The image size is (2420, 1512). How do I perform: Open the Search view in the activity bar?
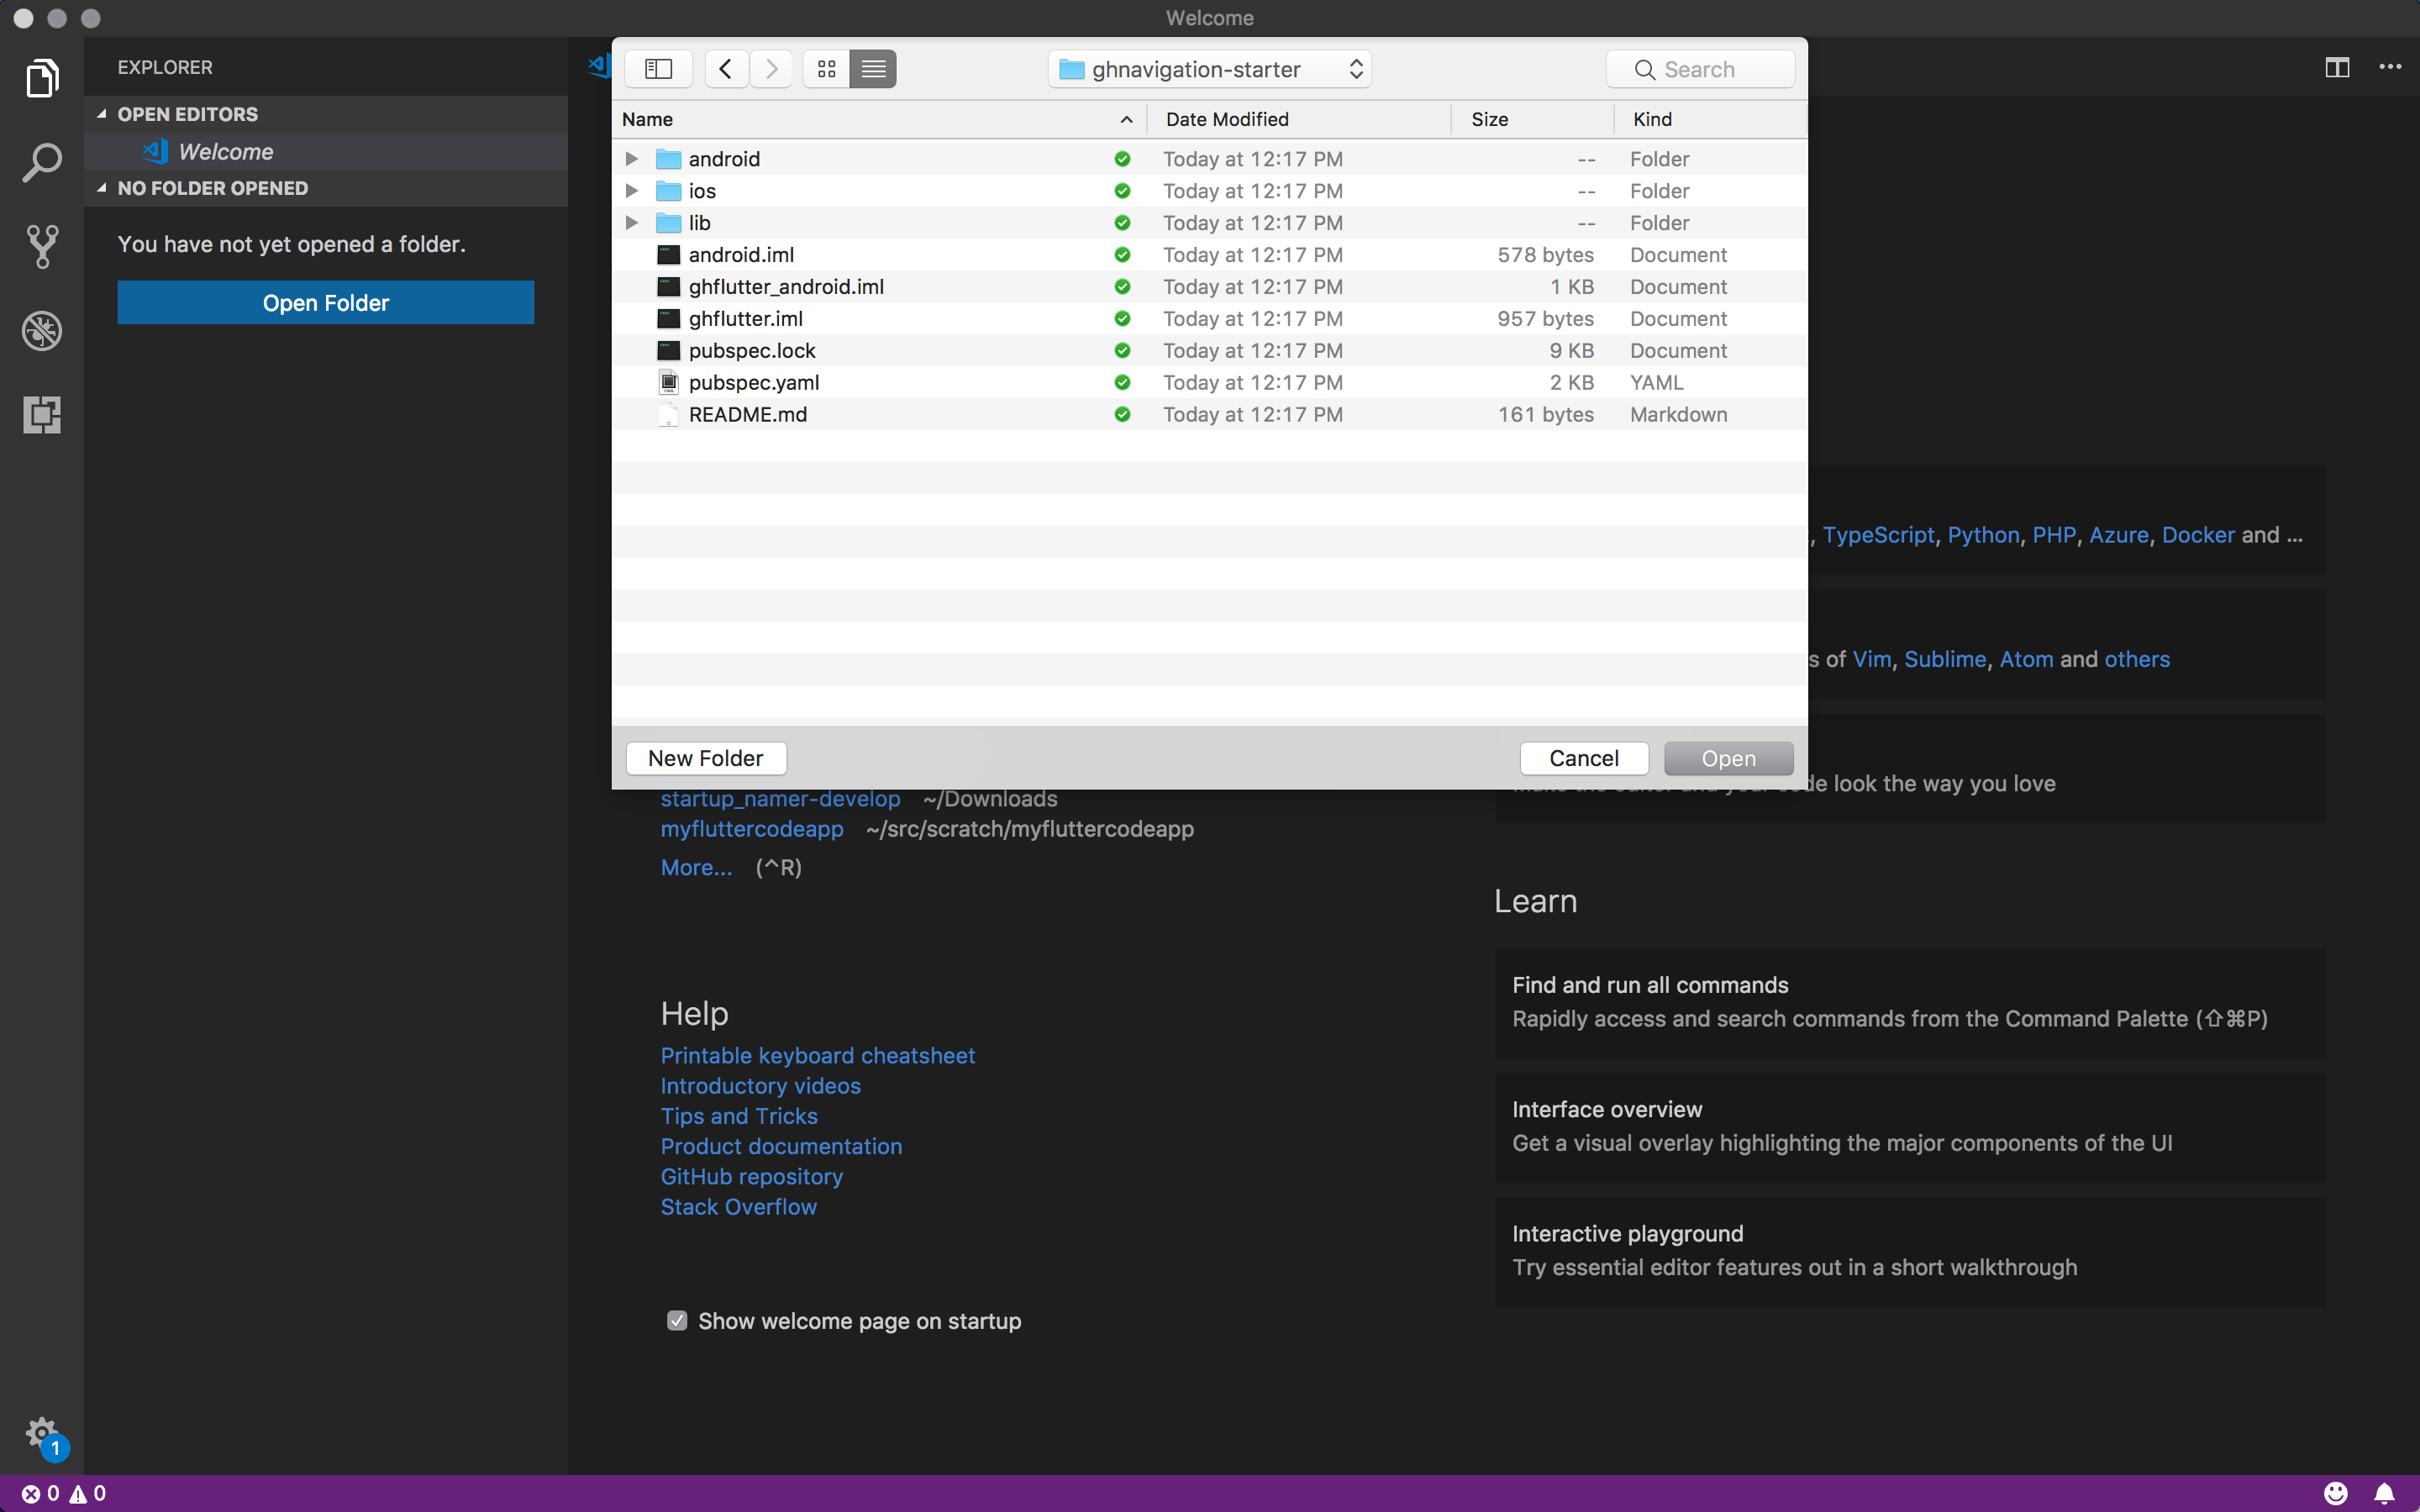click(x=42, y=162)
